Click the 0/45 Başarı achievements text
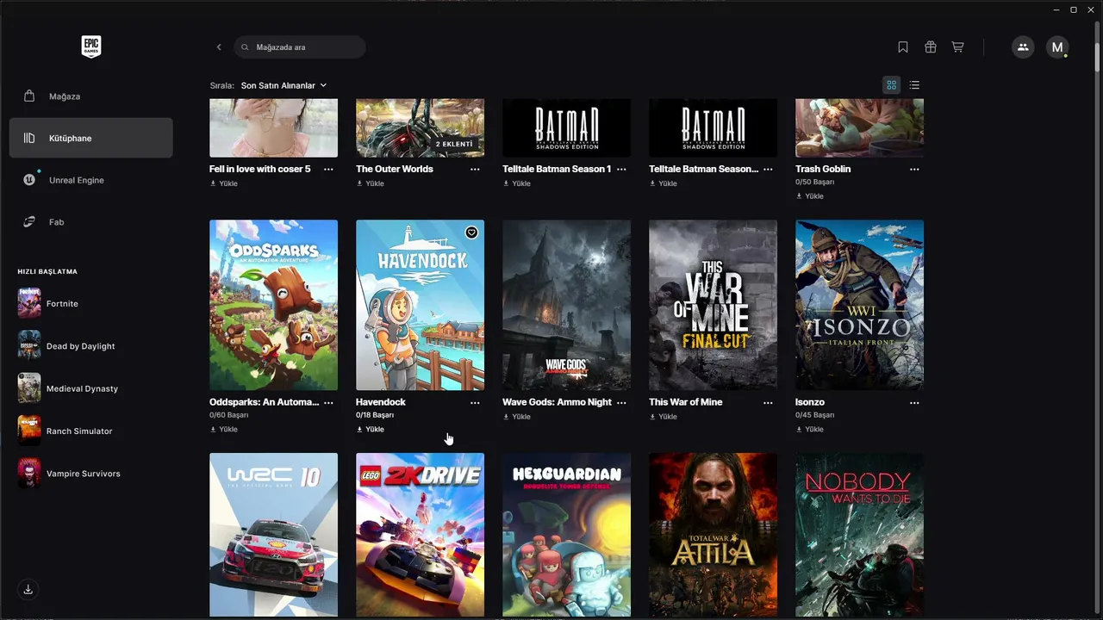 click(x=815, y=415)
